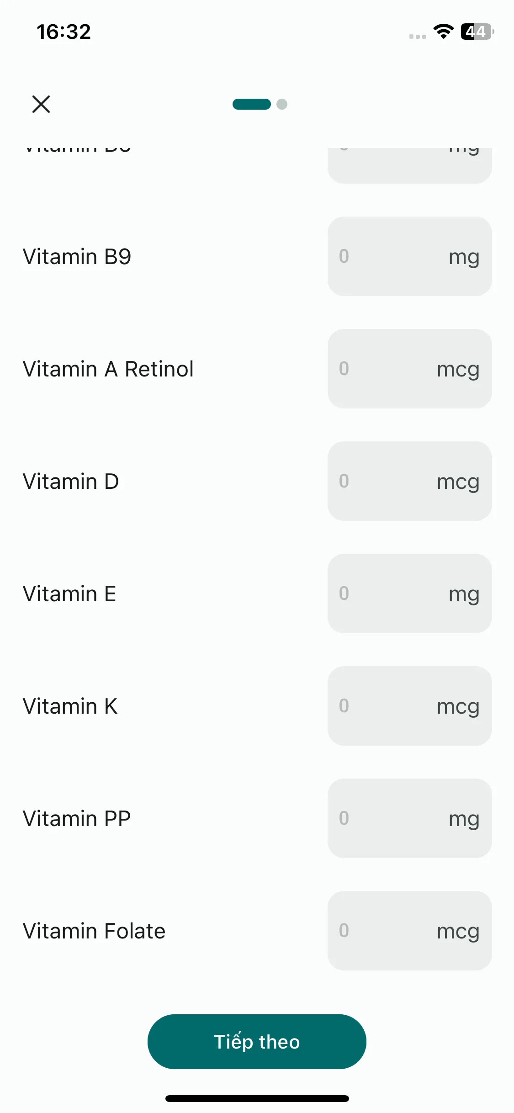Close the form with X icon

(41, 104)
